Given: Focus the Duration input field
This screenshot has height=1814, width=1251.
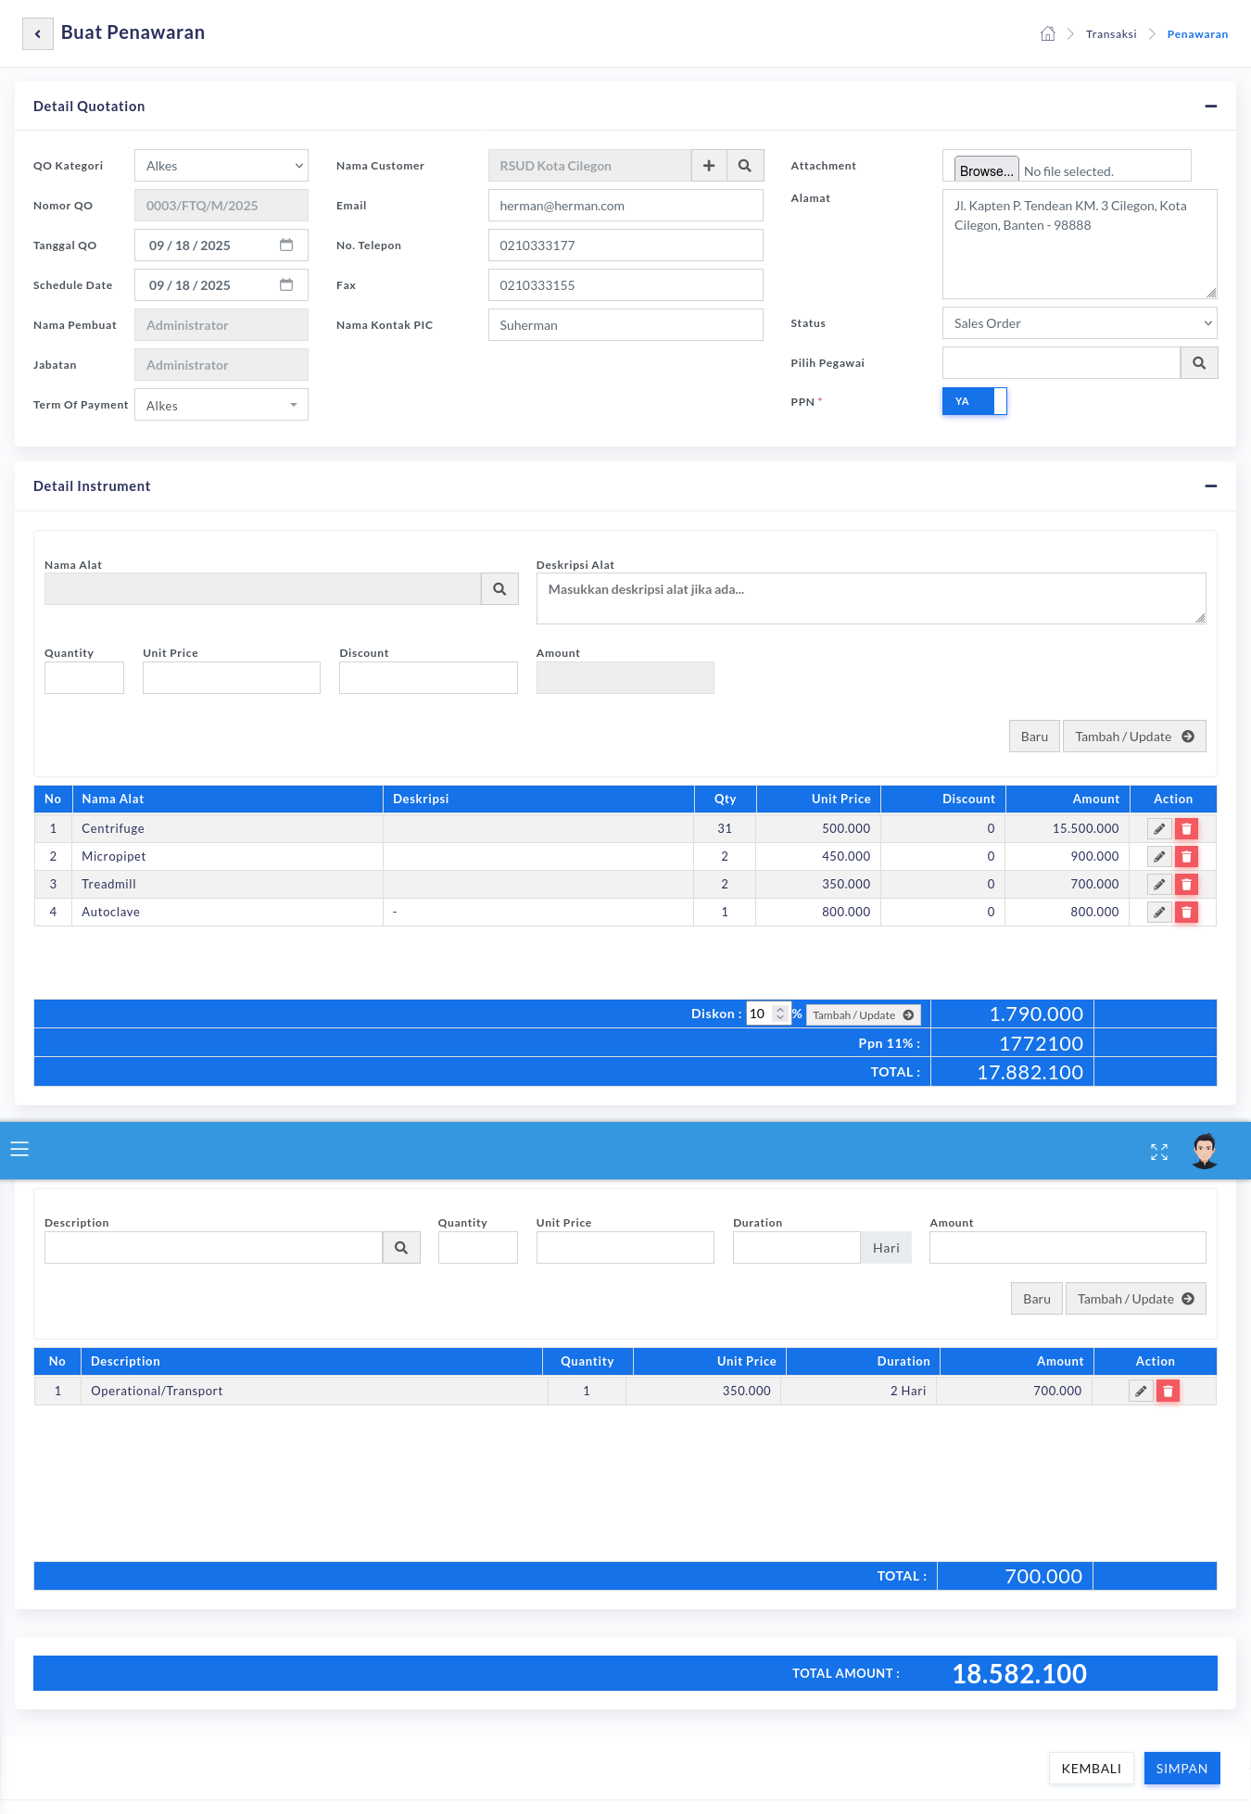Looking at the screenshot, I should tap(797, 1248).
